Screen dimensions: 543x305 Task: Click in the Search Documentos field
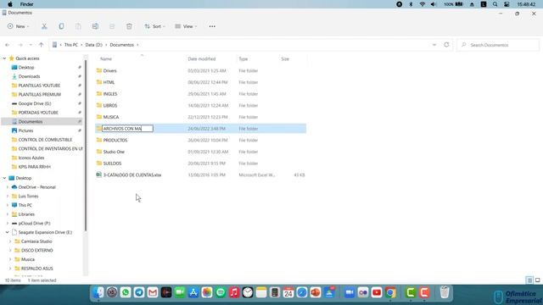tap(498, 45)
